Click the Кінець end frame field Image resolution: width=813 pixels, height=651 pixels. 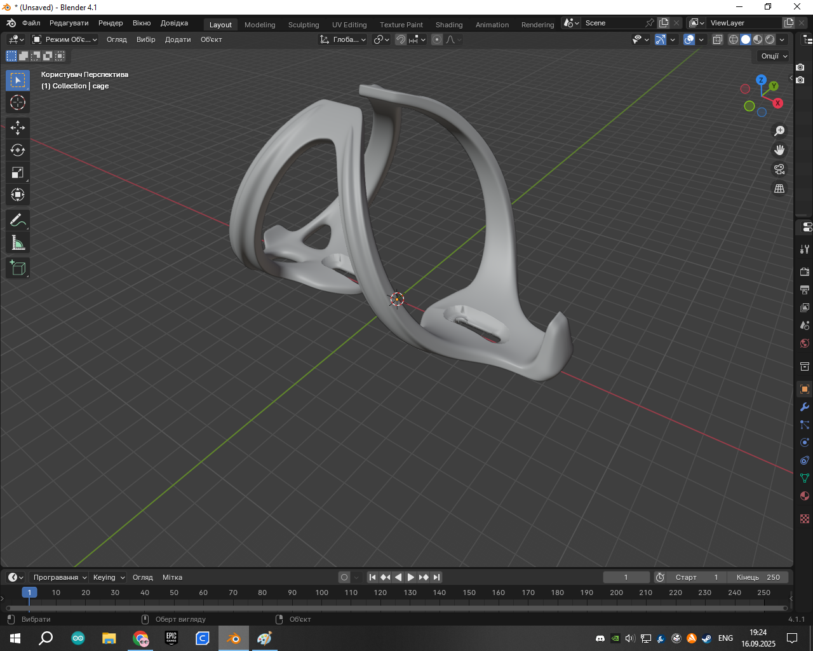click(x=758, y=577)
